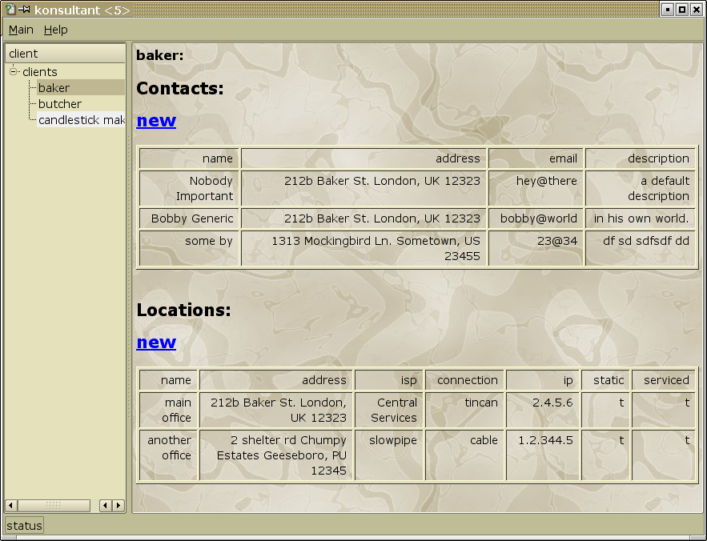Viewport: 707px width, 541px height.
Task: Click the 'baker:' heading
Action: pos(159,55)
